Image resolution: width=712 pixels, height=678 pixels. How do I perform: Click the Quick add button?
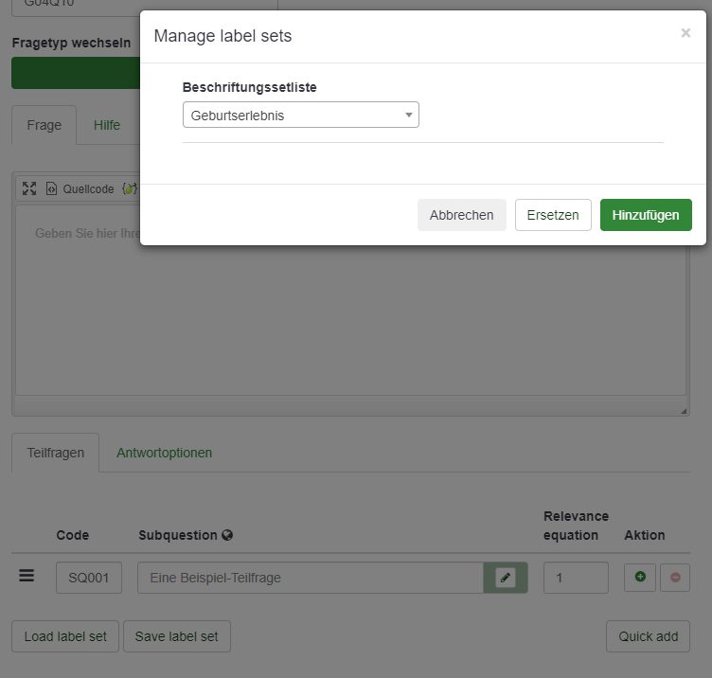pos(648,636)
